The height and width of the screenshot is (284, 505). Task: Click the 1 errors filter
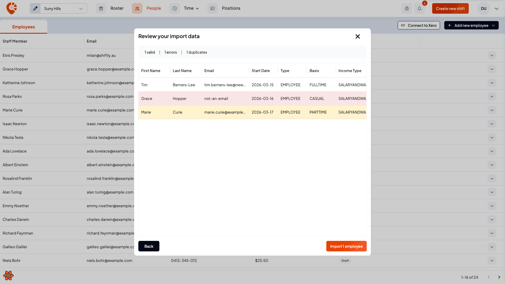170,52
